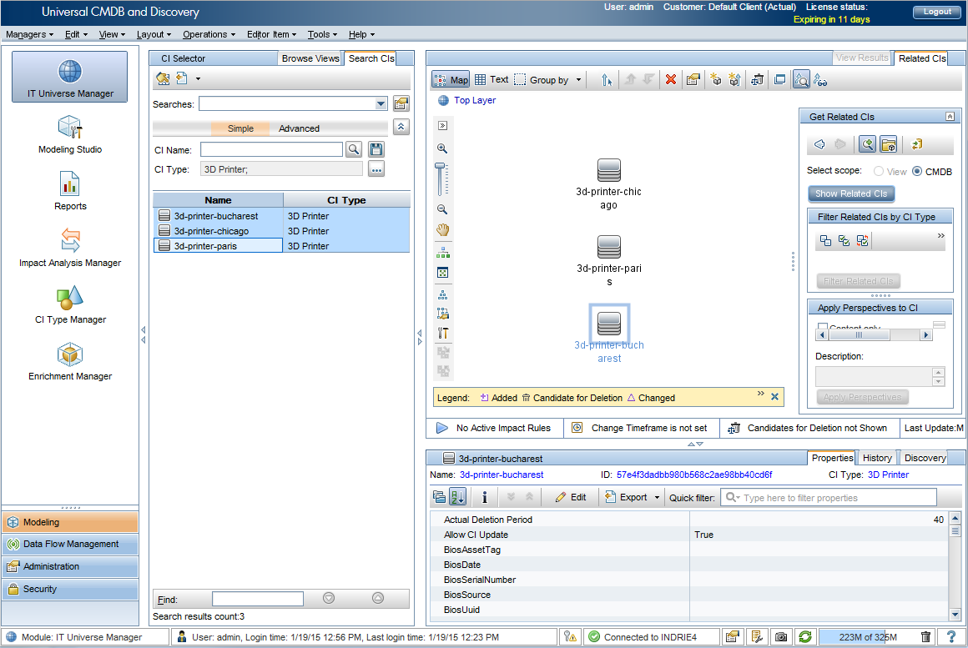Open the Group by dropdown
Screen dimensions: 968x648
coord(578,79)
